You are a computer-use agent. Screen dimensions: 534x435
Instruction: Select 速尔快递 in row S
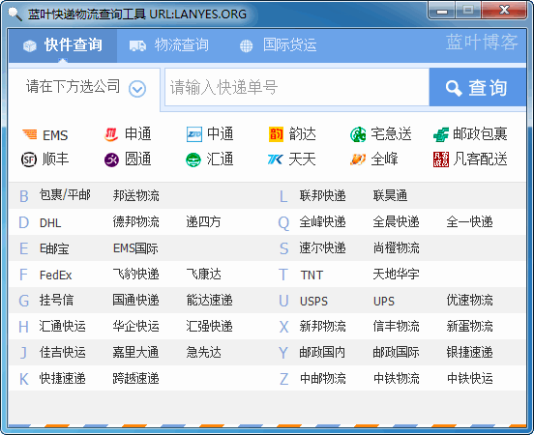pos(322,247)
